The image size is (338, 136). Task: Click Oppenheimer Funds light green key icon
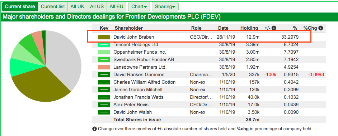[x=104, y=52]
